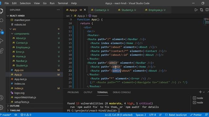Select the TERMINAL panel tab
This screenshot has height=117, width=209.
pyautogui.click(x=103, y=92)
